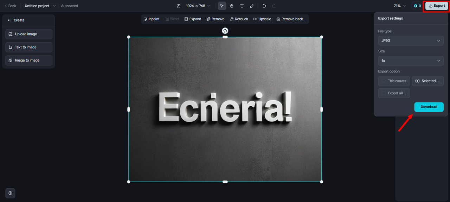This screenshot has height=202, width=450.
Task: Undo the last action
Action: 264,6
